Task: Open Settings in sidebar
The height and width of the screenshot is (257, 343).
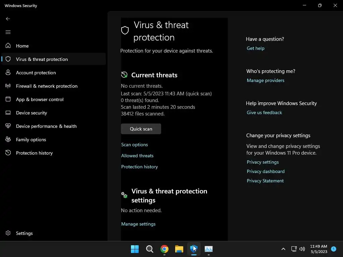Action: pyautogui.click(x=54, y=233)
